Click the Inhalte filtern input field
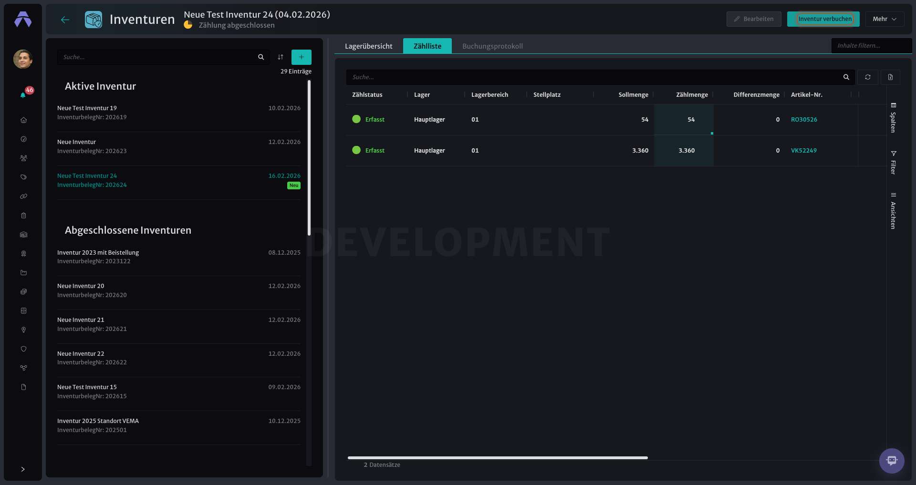This screenshot has width=916, height=485. [x=872, y=46]
